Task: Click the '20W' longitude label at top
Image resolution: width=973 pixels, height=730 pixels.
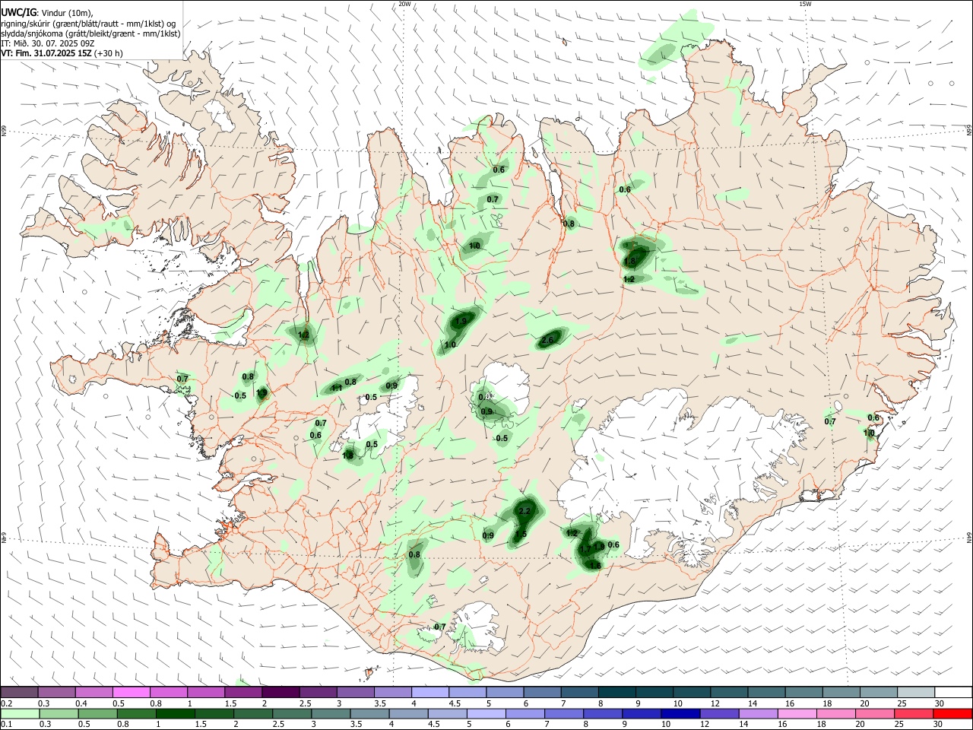Action: (x=404, y=4)
